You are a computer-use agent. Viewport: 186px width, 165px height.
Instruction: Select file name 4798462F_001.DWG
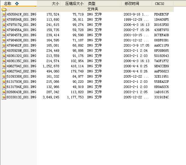pyautogui.click(x=22, y=46)
